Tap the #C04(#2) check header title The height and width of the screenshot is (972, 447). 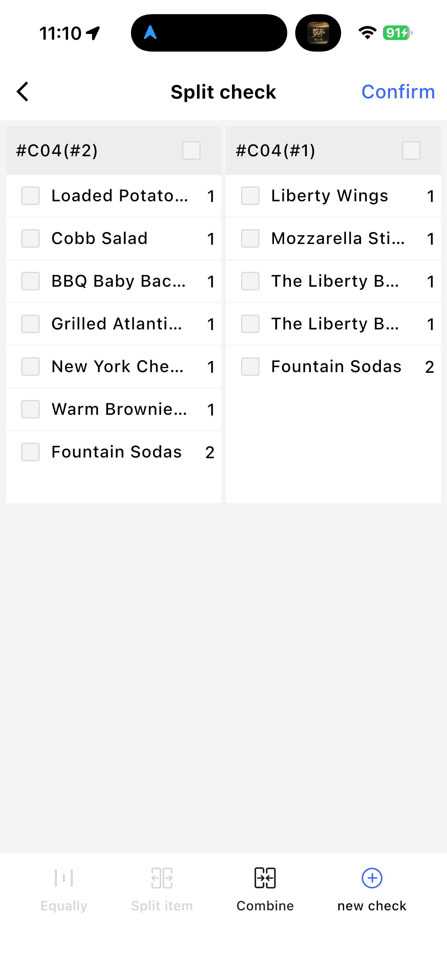click(57, 150)
